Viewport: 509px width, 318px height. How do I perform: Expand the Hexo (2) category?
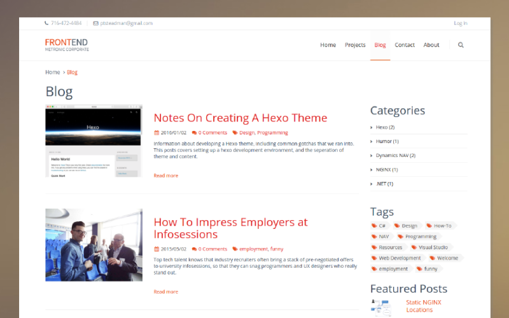(385, 127)
